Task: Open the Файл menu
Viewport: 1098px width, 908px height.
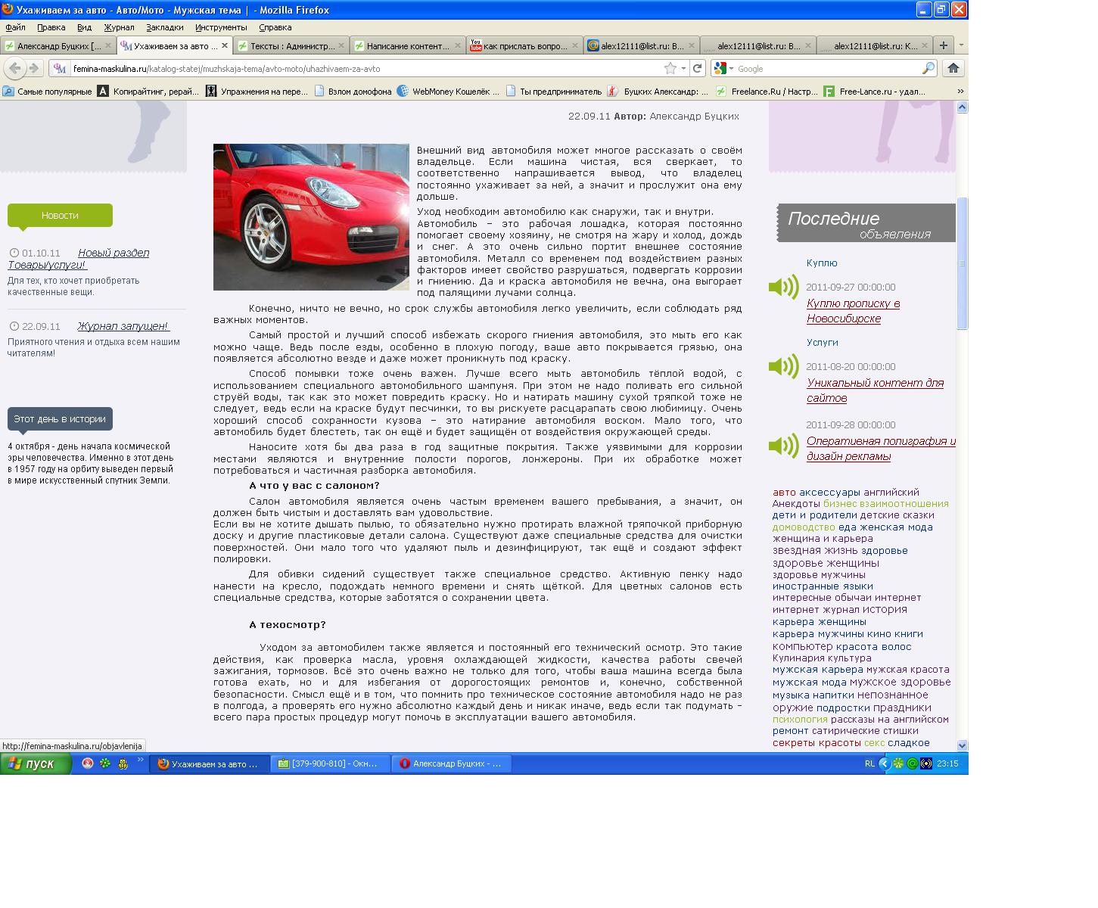Action: point(15,27)
